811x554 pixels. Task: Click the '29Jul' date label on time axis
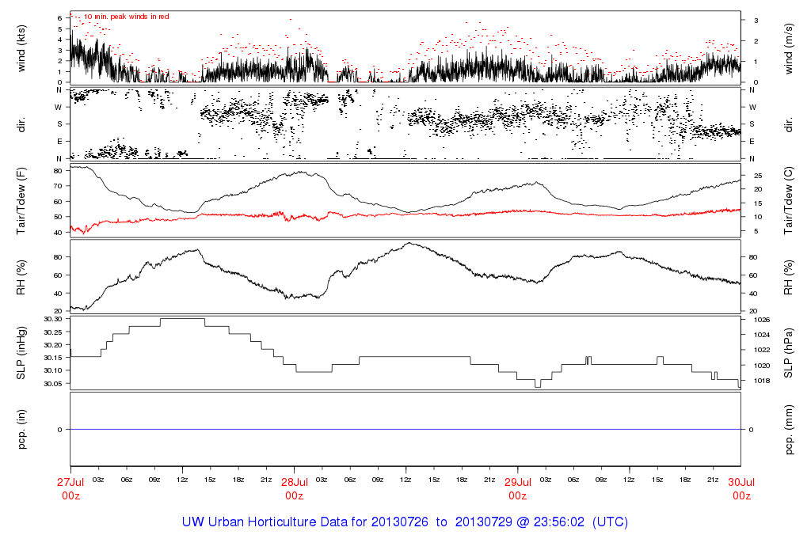[x=518, y=482]
